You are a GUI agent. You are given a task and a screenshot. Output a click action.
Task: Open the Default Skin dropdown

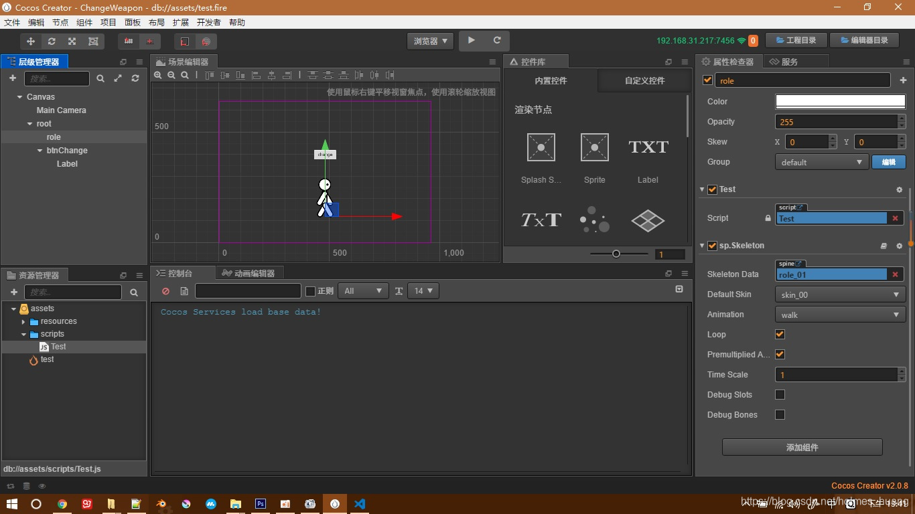pos(841,294)
